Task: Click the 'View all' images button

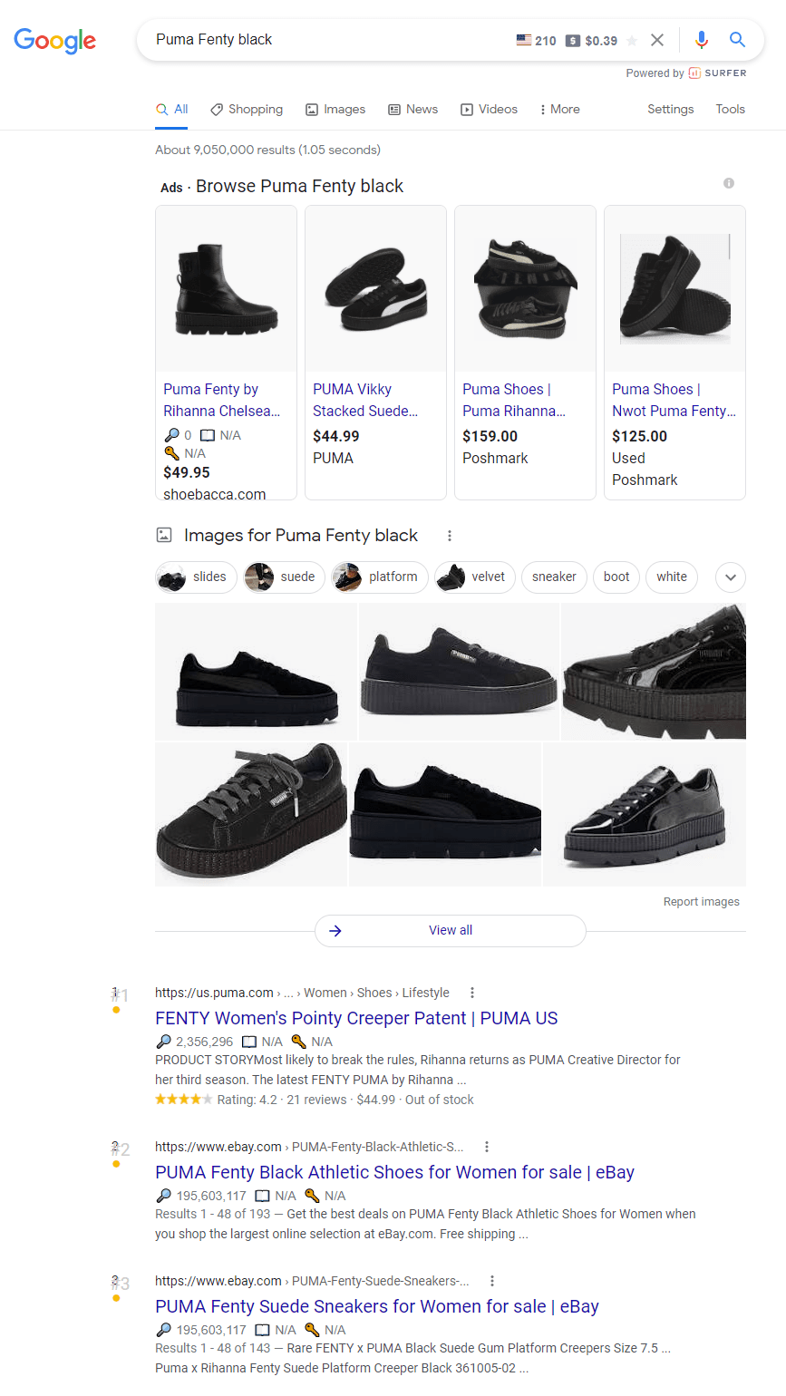Action: 451,931
